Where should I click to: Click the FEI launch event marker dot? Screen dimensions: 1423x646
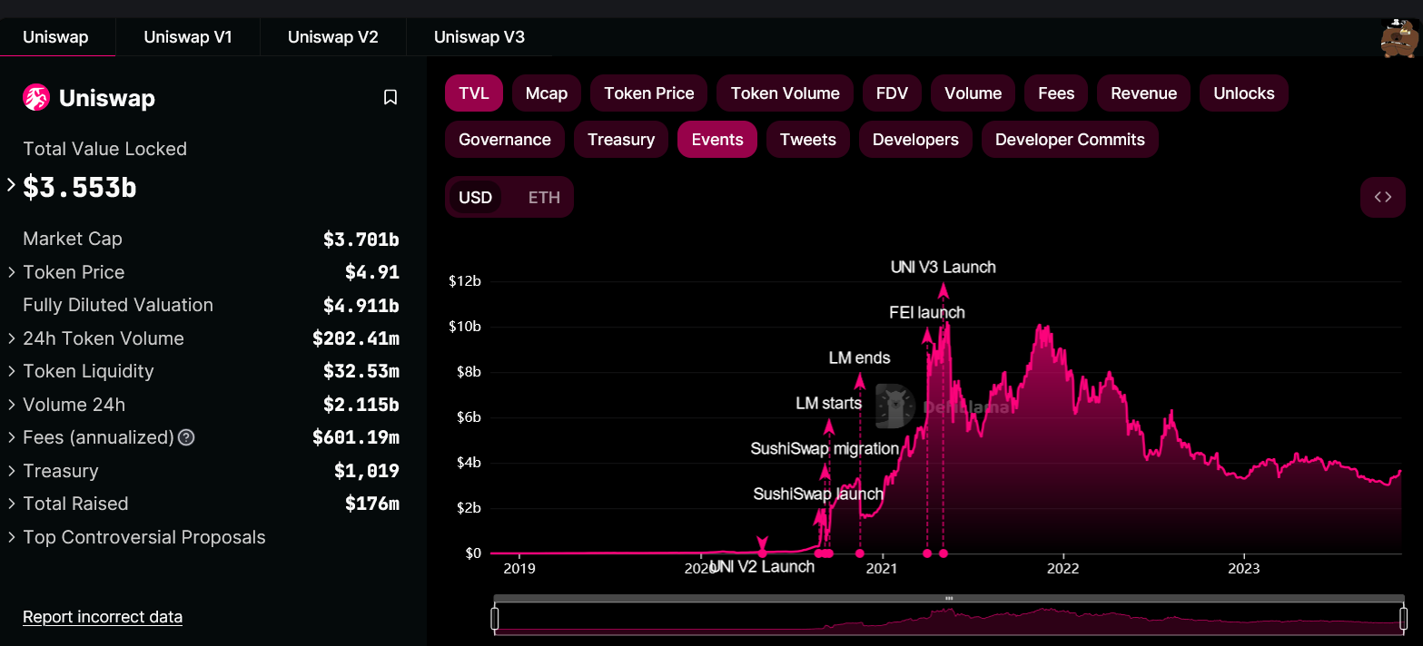927,553
